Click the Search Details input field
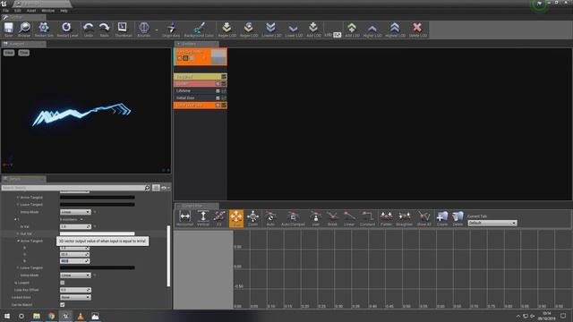This screenshot has height=322, width=573. coord(75,188)
